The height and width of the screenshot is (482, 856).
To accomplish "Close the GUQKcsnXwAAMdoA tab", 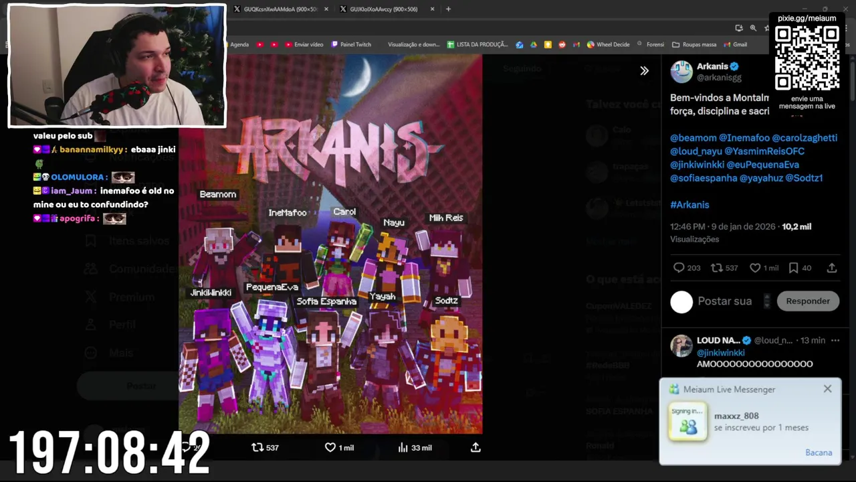I will [x=326, y=9].
